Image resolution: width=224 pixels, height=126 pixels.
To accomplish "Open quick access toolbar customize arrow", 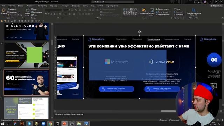I will point(43,21).
